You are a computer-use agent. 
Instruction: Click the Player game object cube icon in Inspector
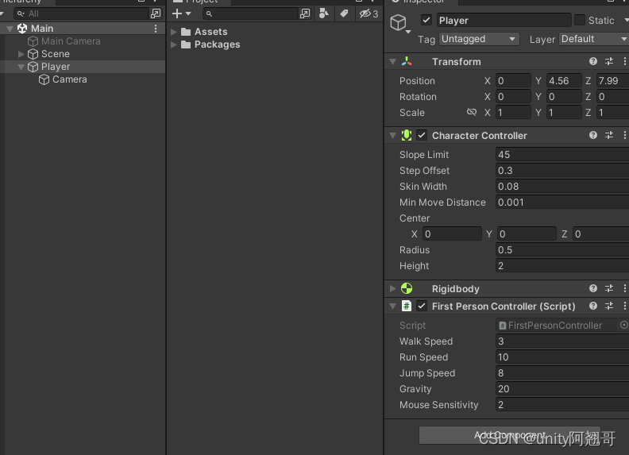coord(399,22)
